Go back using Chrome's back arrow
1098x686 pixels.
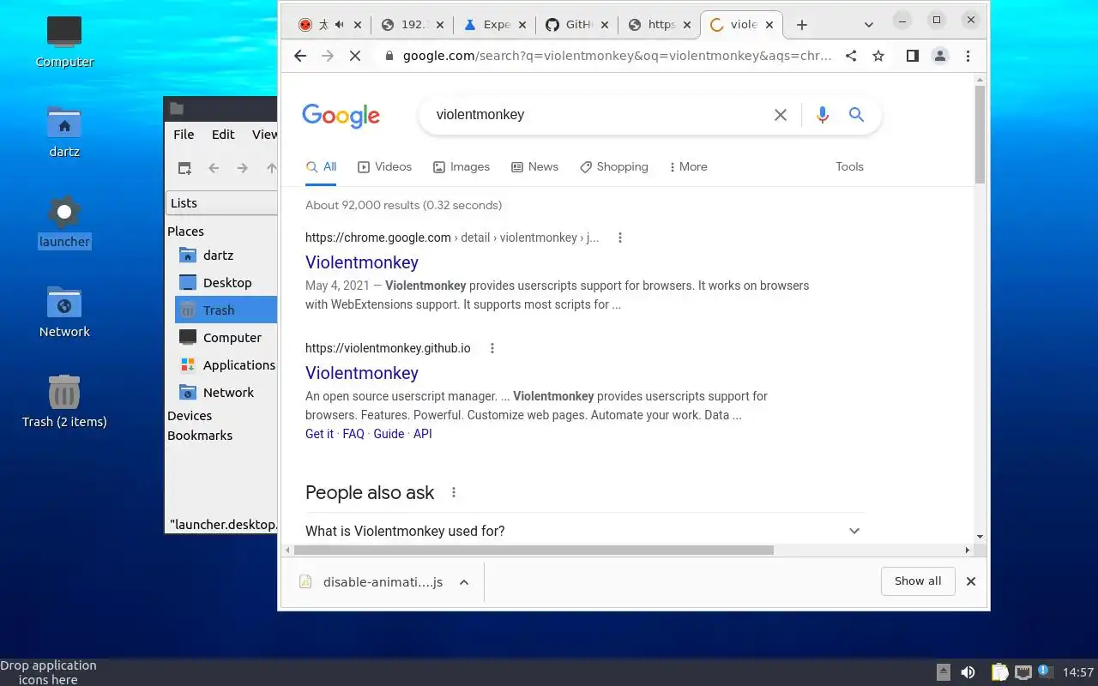(299, 56)
